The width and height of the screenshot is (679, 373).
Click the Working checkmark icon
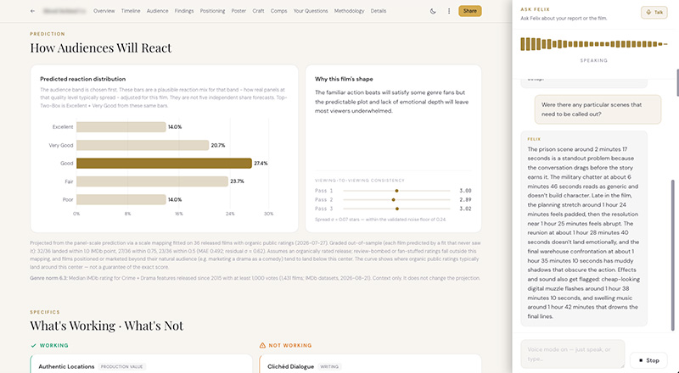pyautogui.click(x=33, y=345)
